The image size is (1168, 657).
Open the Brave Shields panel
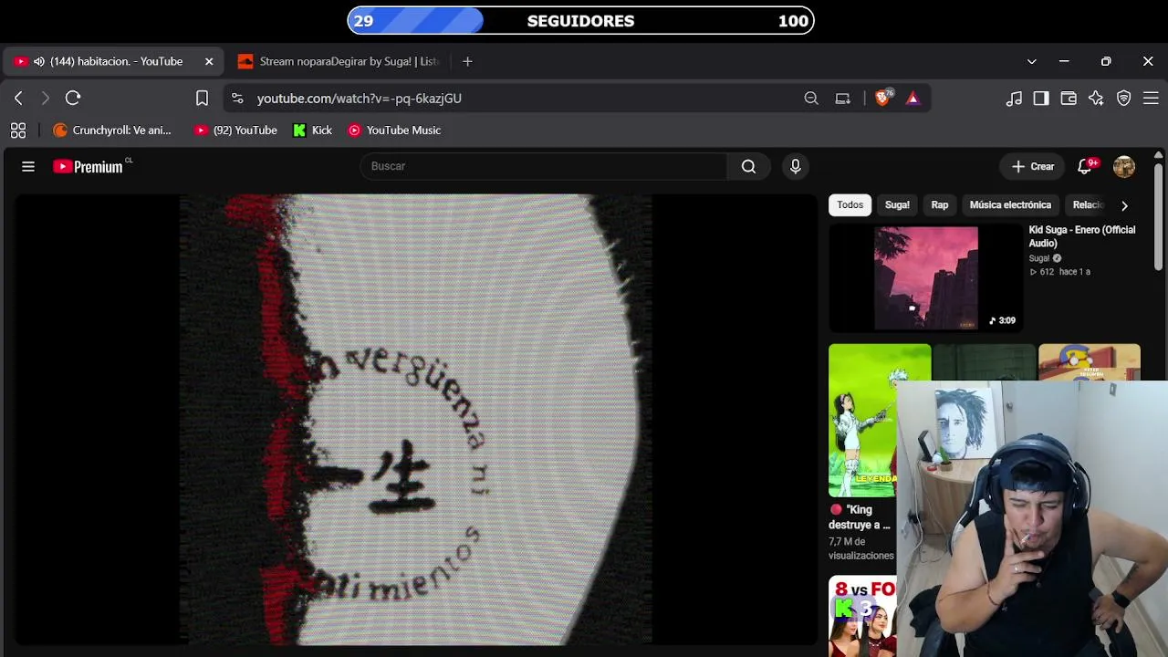883,98
